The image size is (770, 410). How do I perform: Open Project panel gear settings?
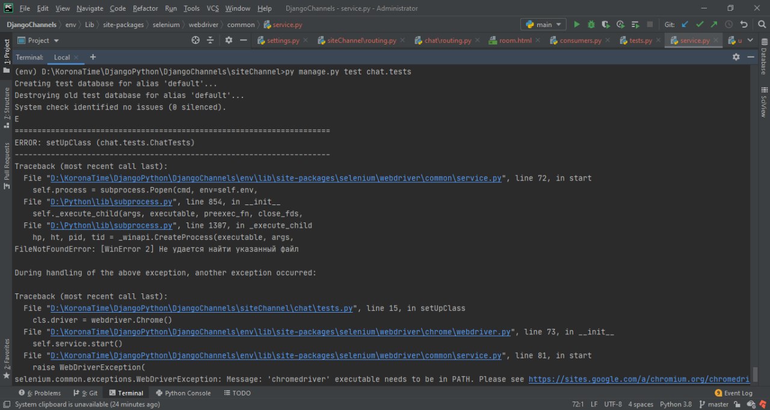tap(229, 40)
